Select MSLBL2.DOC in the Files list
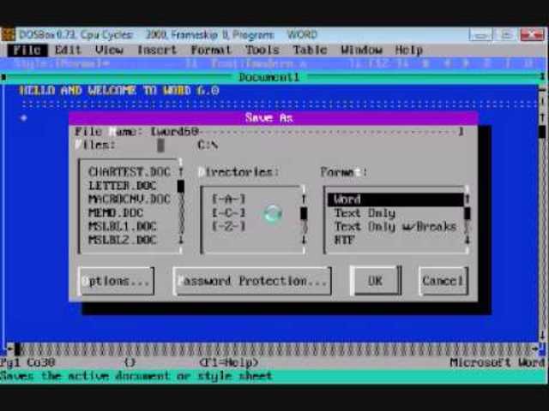The height and width of the screenshot is (411, 549). [122, 240]
